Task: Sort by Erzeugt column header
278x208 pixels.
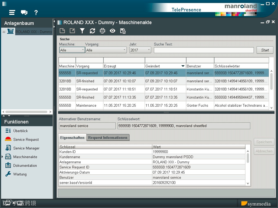Action: click(x=124, y=66)
